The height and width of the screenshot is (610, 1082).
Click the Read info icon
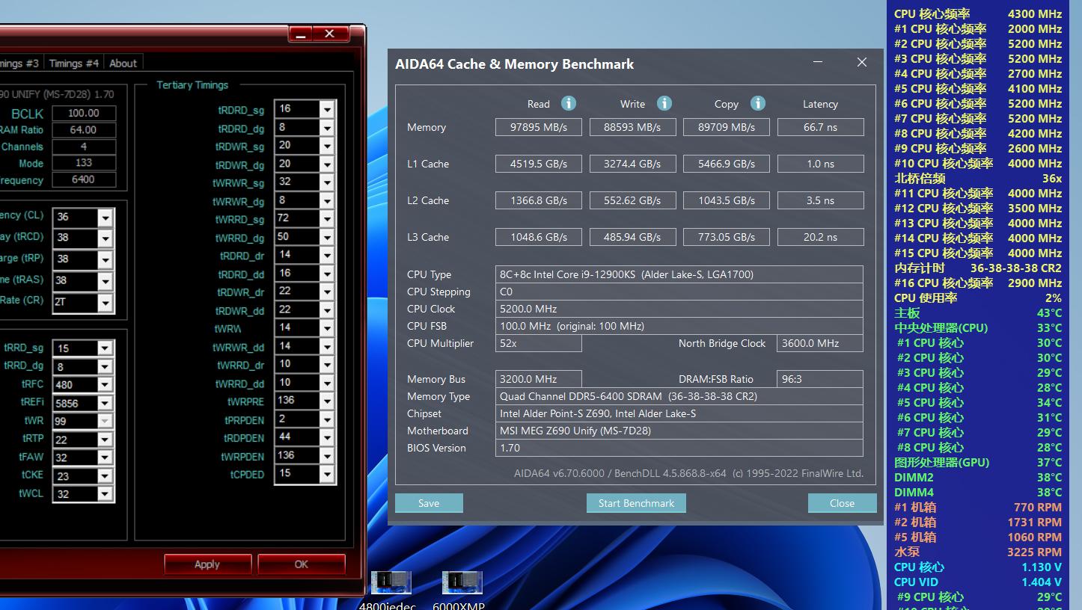coord(569,103)
